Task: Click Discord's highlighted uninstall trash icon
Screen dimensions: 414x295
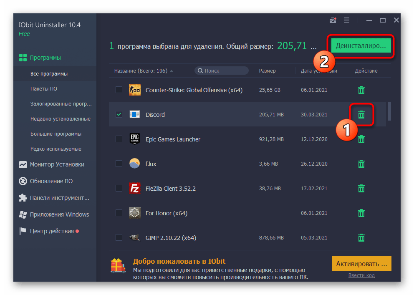Action: click(361, 114)
